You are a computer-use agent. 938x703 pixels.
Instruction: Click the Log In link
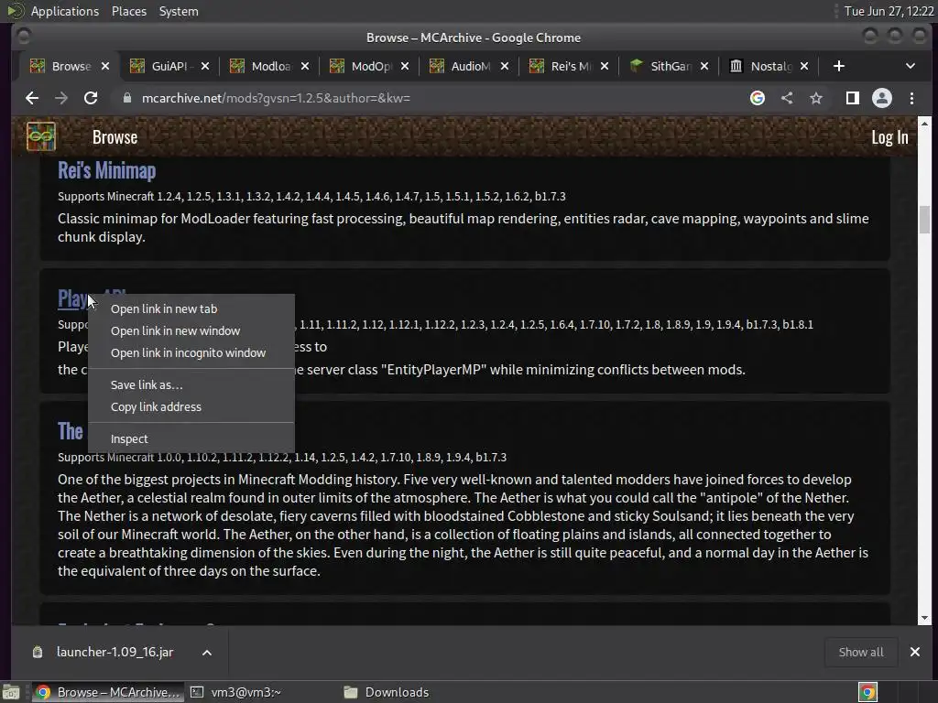point(889,137)
